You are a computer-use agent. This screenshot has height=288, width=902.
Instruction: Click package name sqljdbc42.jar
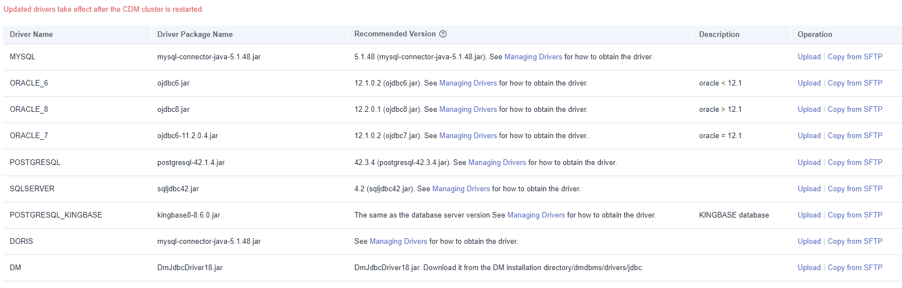pos(178,189)
